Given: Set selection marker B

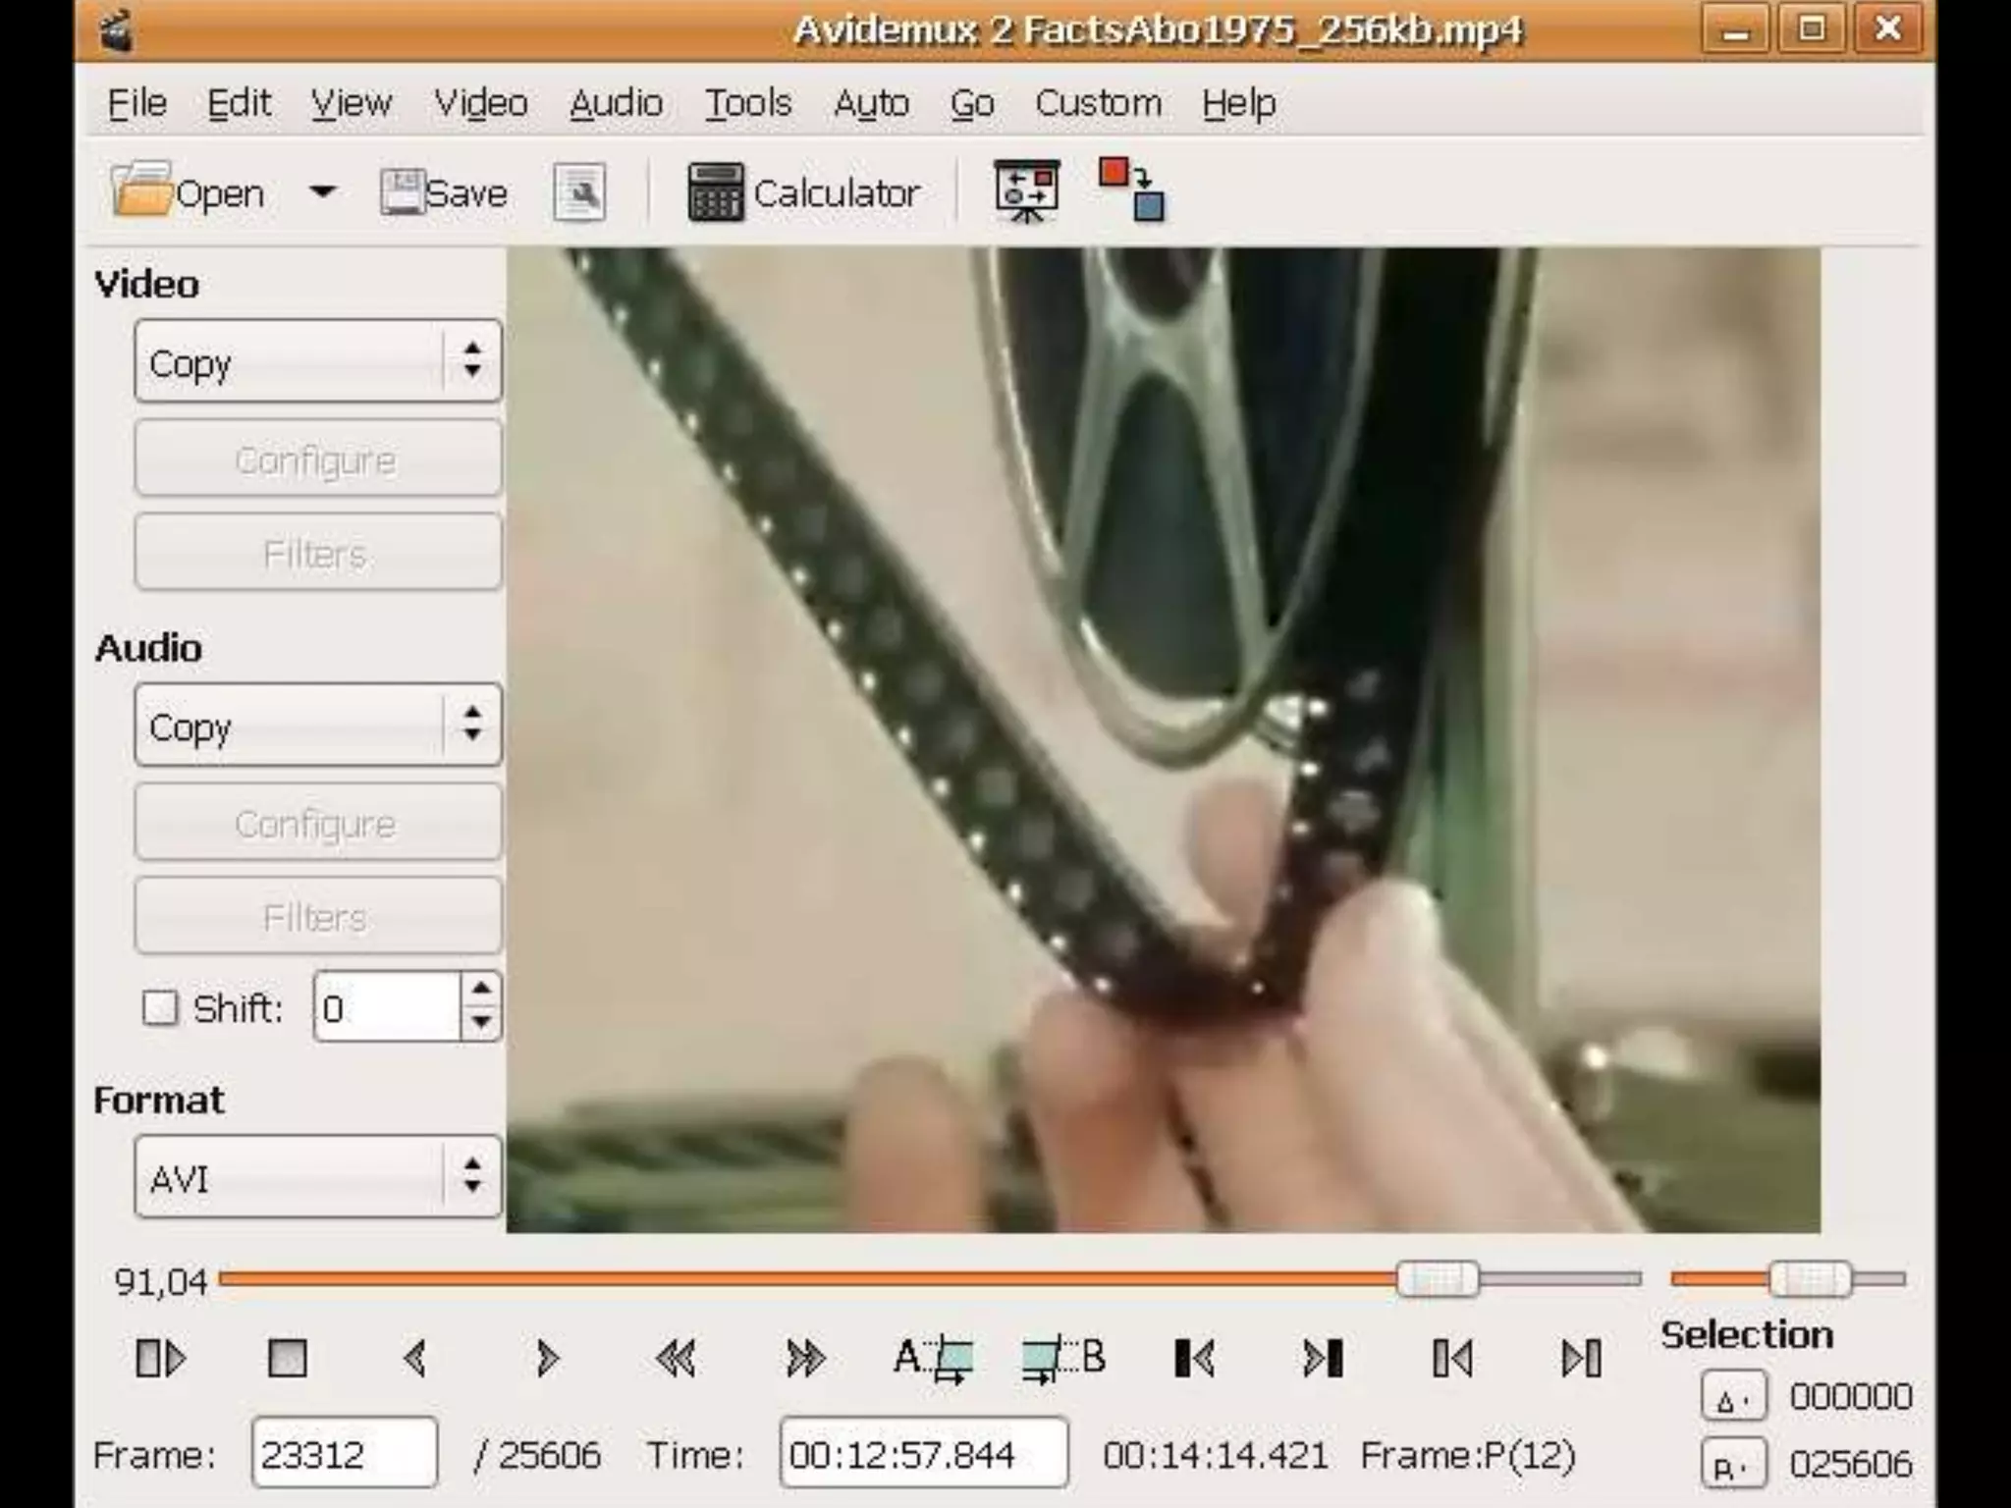Looking at the screenshot, I should (x=1063, y=1359).
